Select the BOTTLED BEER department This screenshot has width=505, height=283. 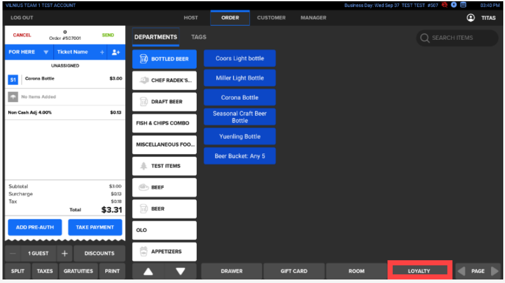[164, 59]
